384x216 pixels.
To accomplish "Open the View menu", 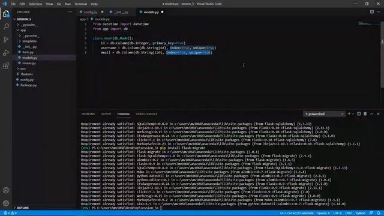I will (x=49, y=4).
